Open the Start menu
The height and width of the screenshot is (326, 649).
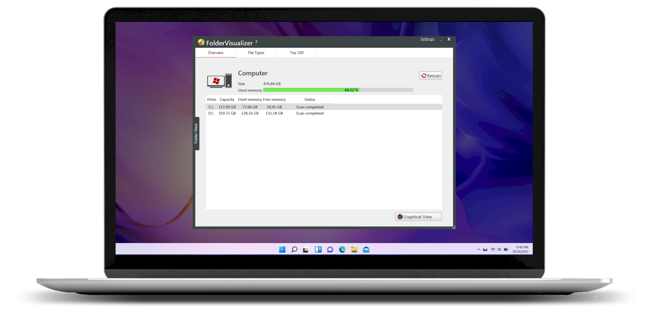pos(282,249)
